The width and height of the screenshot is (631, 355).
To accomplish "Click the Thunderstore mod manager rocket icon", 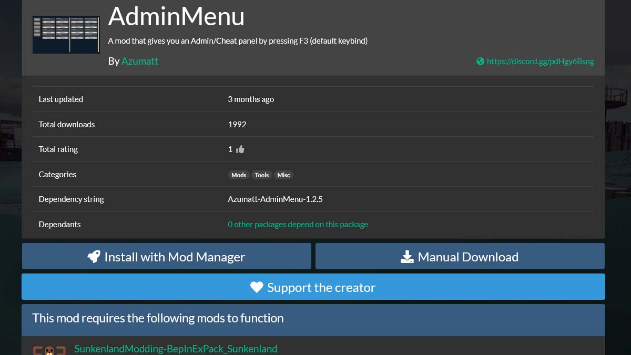I will [x=95, y=257].
